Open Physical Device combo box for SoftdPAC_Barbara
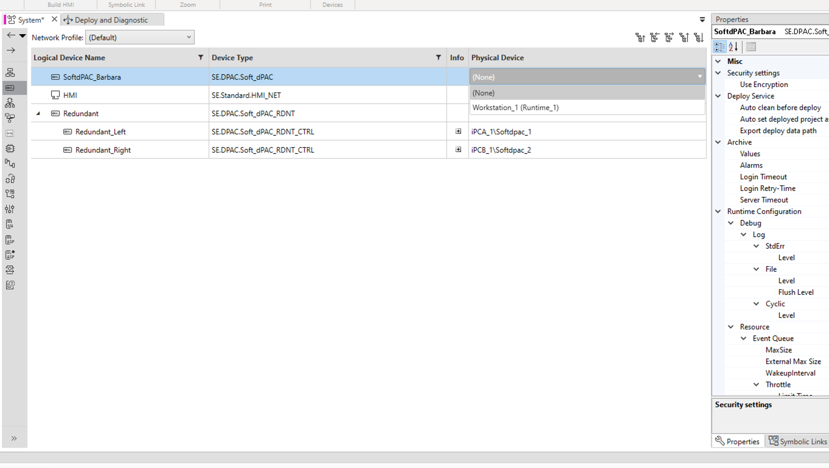Viewport: 829px width, 468px height. (588, 77)
